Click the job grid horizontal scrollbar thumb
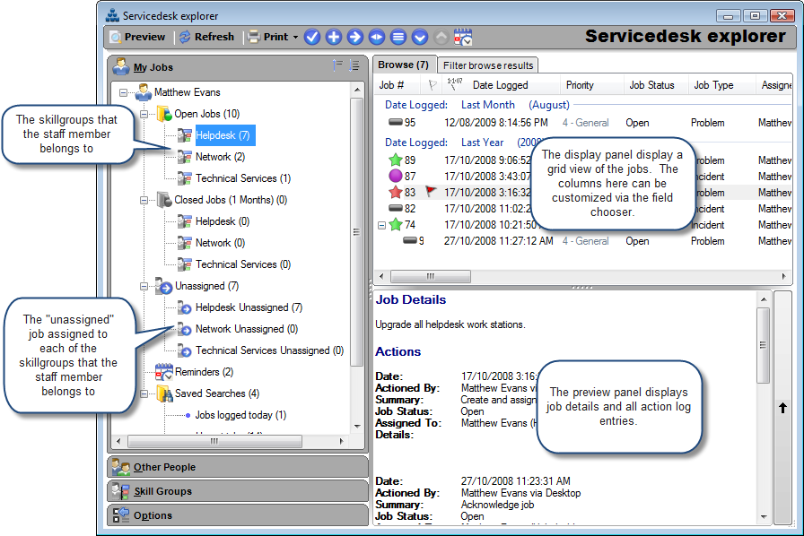The width and height of the screenshot is (804, 536). click(x=430, y=277)
